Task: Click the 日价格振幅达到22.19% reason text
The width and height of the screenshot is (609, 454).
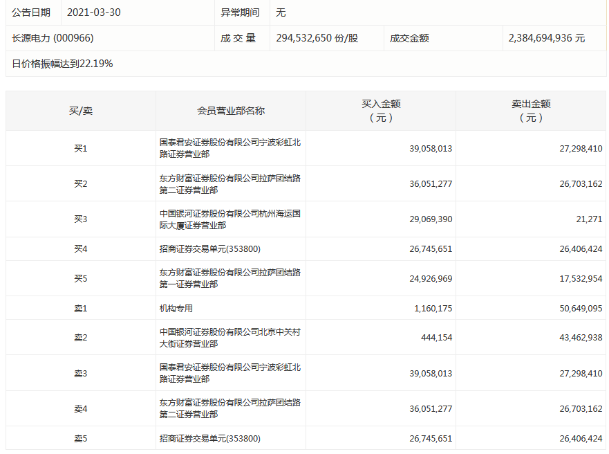Action: (x=62, y=64)
